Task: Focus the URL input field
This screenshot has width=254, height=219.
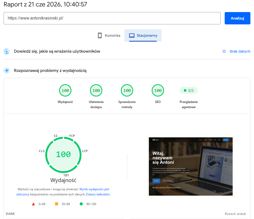Action: (x=112, y=18)
